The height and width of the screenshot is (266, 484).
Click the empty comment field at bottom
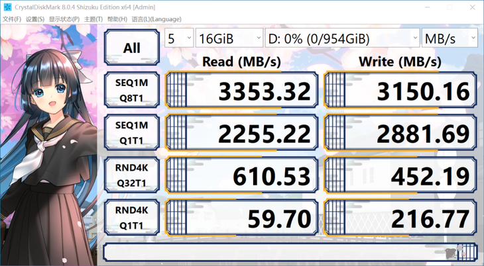(x=290, y=252)
